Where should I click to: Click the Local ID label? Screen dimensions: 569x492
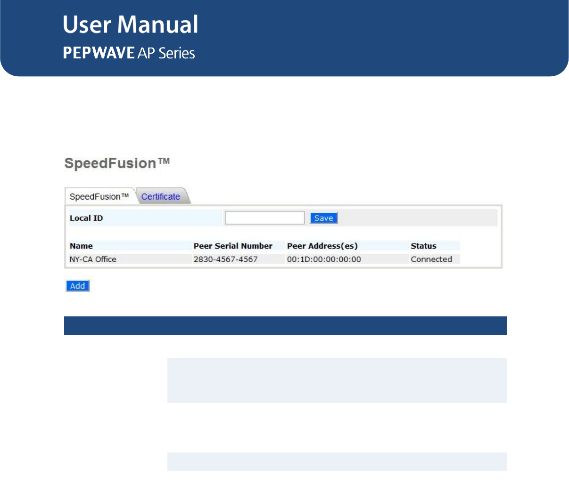[86, 218]
